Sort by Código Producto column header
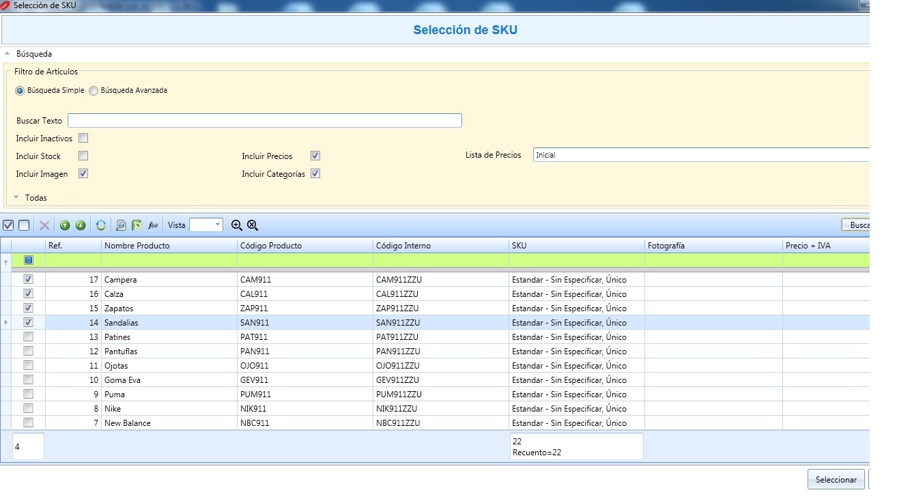 point(305,246)
